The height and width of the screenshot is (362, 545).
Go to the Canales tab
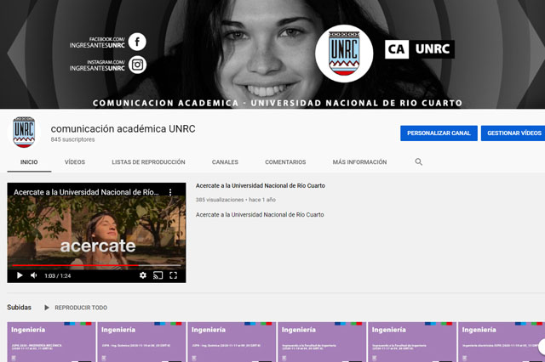(x=225, y=162)
